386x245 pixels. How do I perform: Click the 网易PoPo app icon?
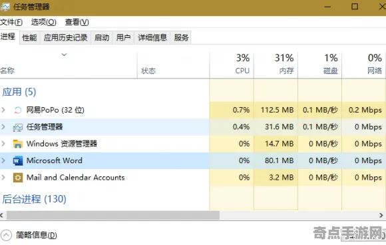[18, 110]
